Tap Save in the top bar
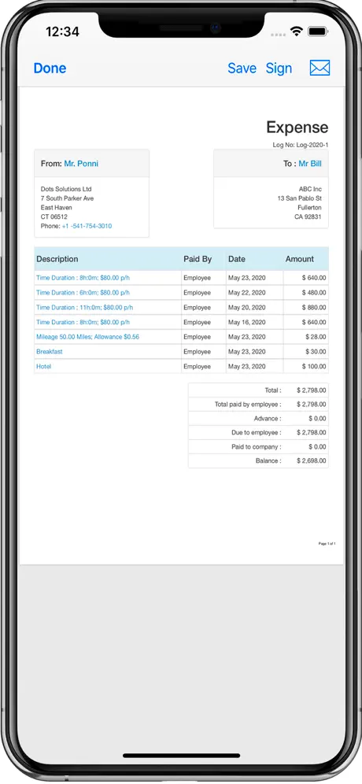This screenshot has height=784, width=362. click(242, 68)
